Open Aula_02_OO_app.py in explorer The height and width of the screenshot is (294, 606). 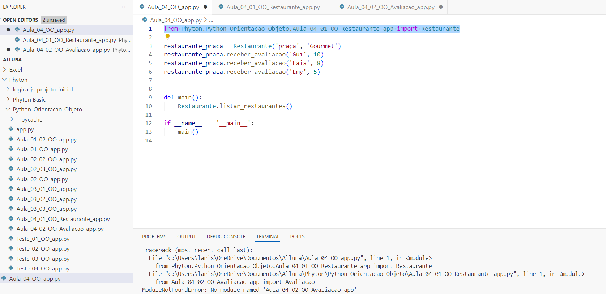[42, 179]
